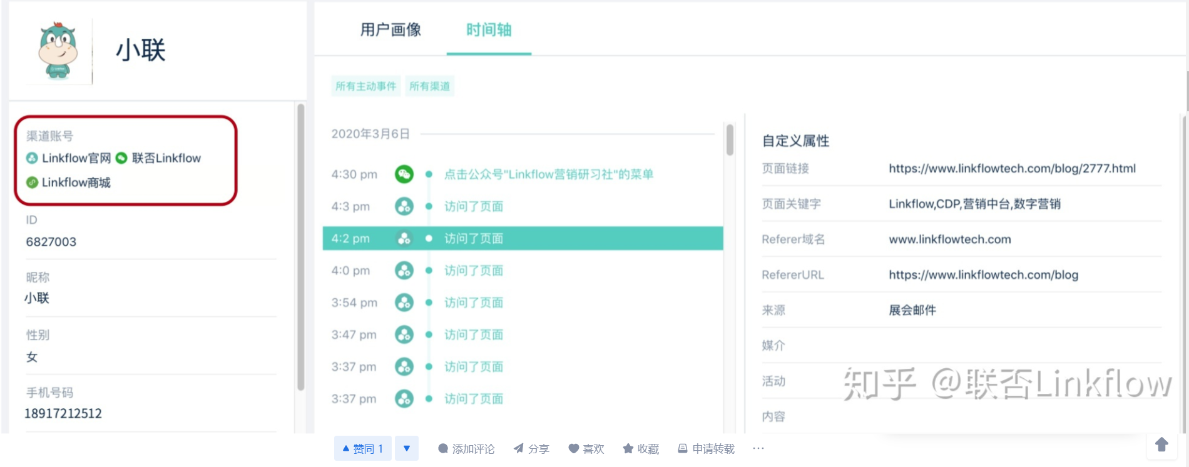
Task: Click the web icon on the 4:3 pm event
Action: click(404, 206)
